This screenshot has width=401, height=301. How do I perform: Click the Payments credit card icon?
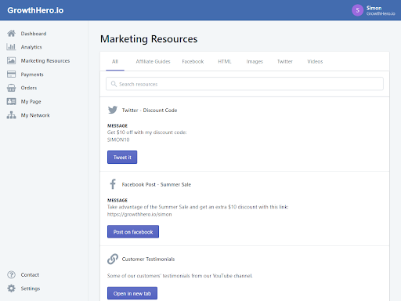[11, 74]
